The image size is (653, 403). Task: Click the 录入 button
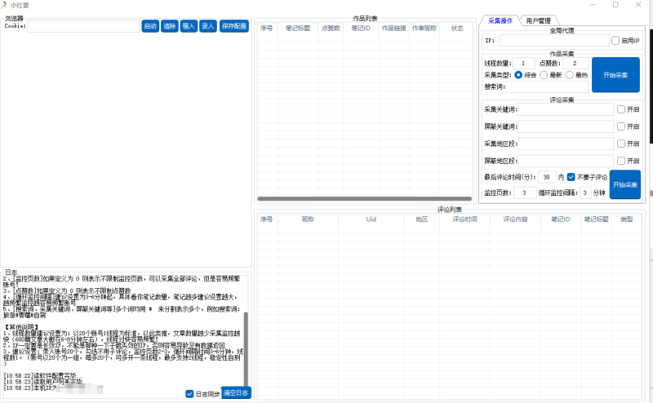click(208, 26)
